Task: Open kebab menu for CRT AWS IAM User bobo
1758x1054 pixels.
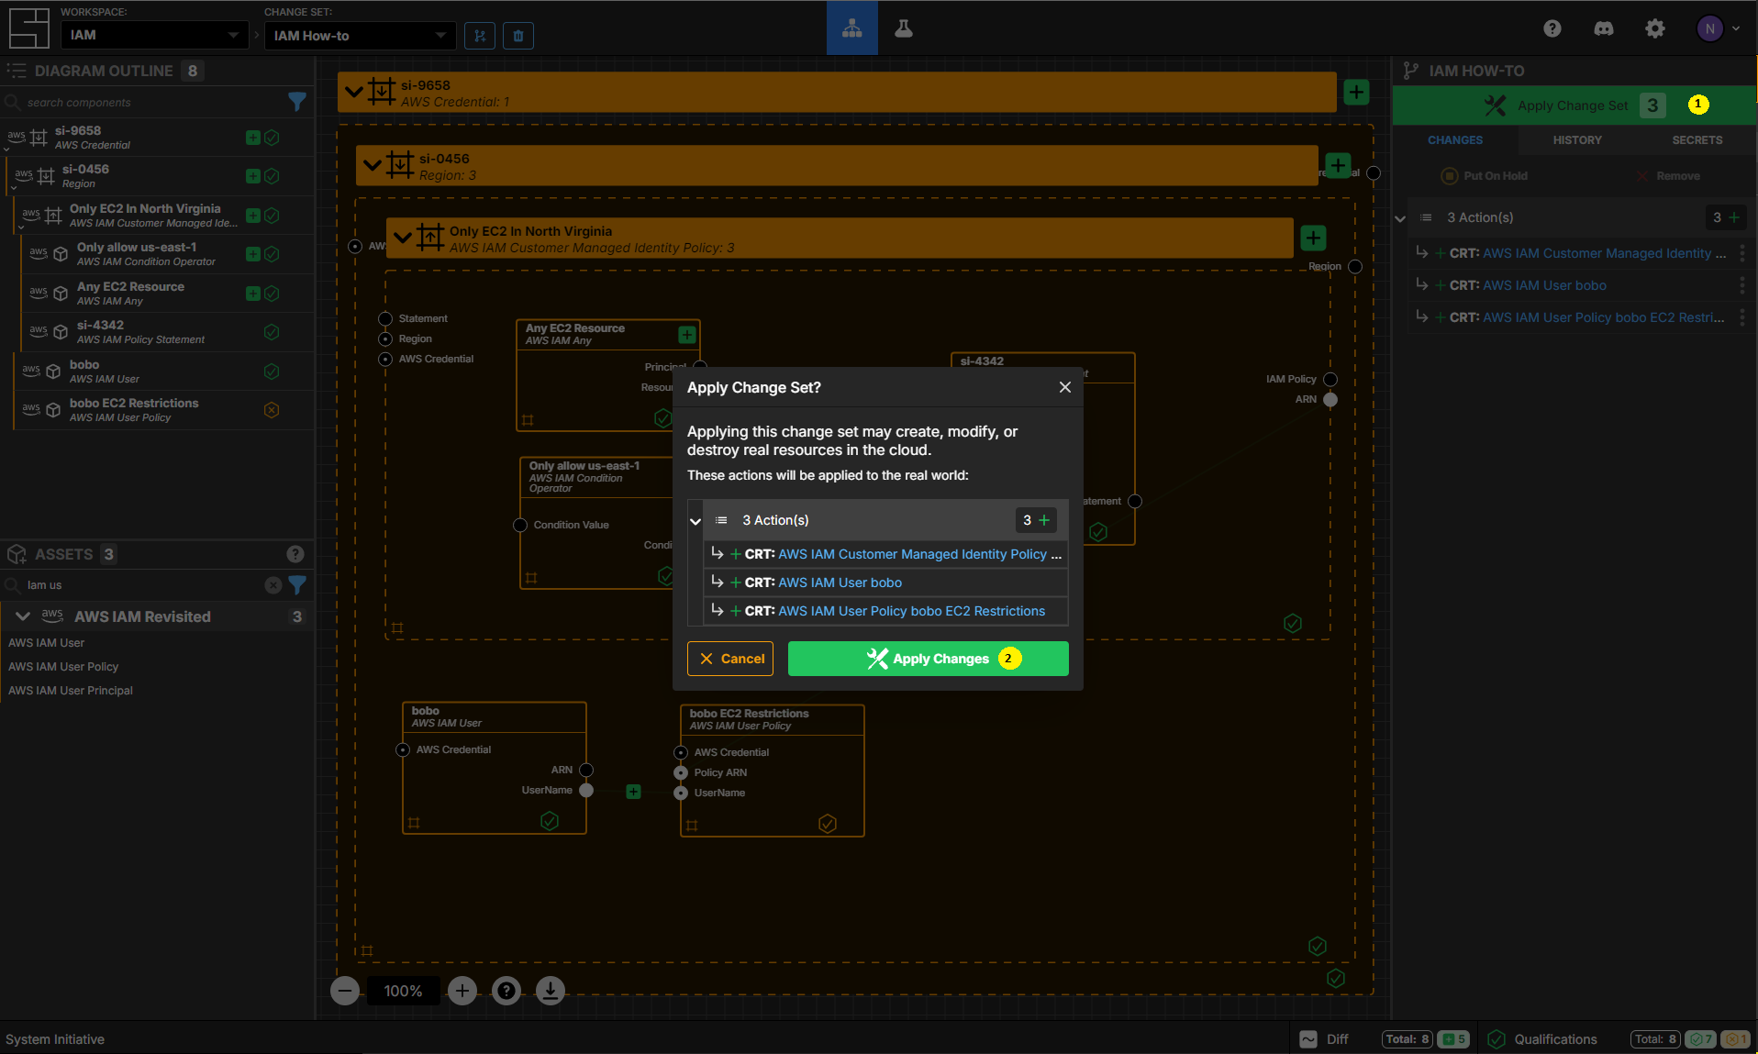Action: [x=1741, y=285]
